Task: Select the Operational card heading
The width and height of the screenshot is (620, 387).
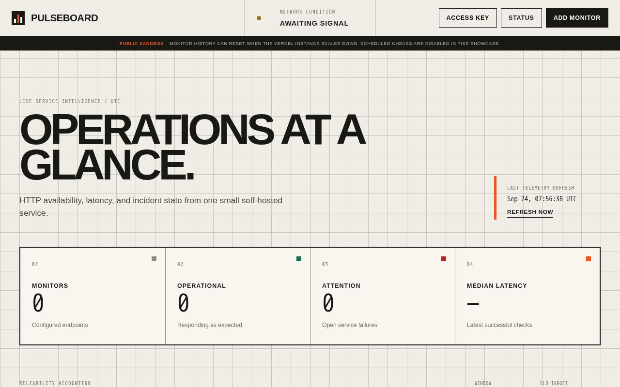Action: (201, 286)
